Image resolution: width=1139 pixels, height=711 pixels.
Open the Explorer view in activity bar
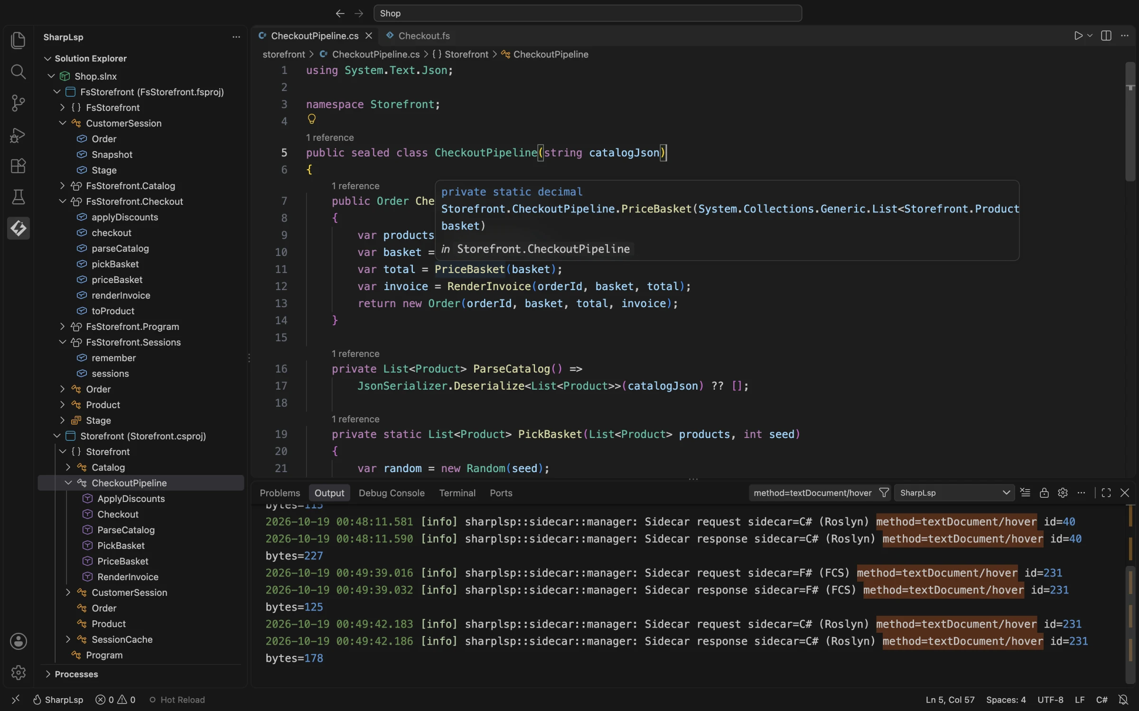18,40
